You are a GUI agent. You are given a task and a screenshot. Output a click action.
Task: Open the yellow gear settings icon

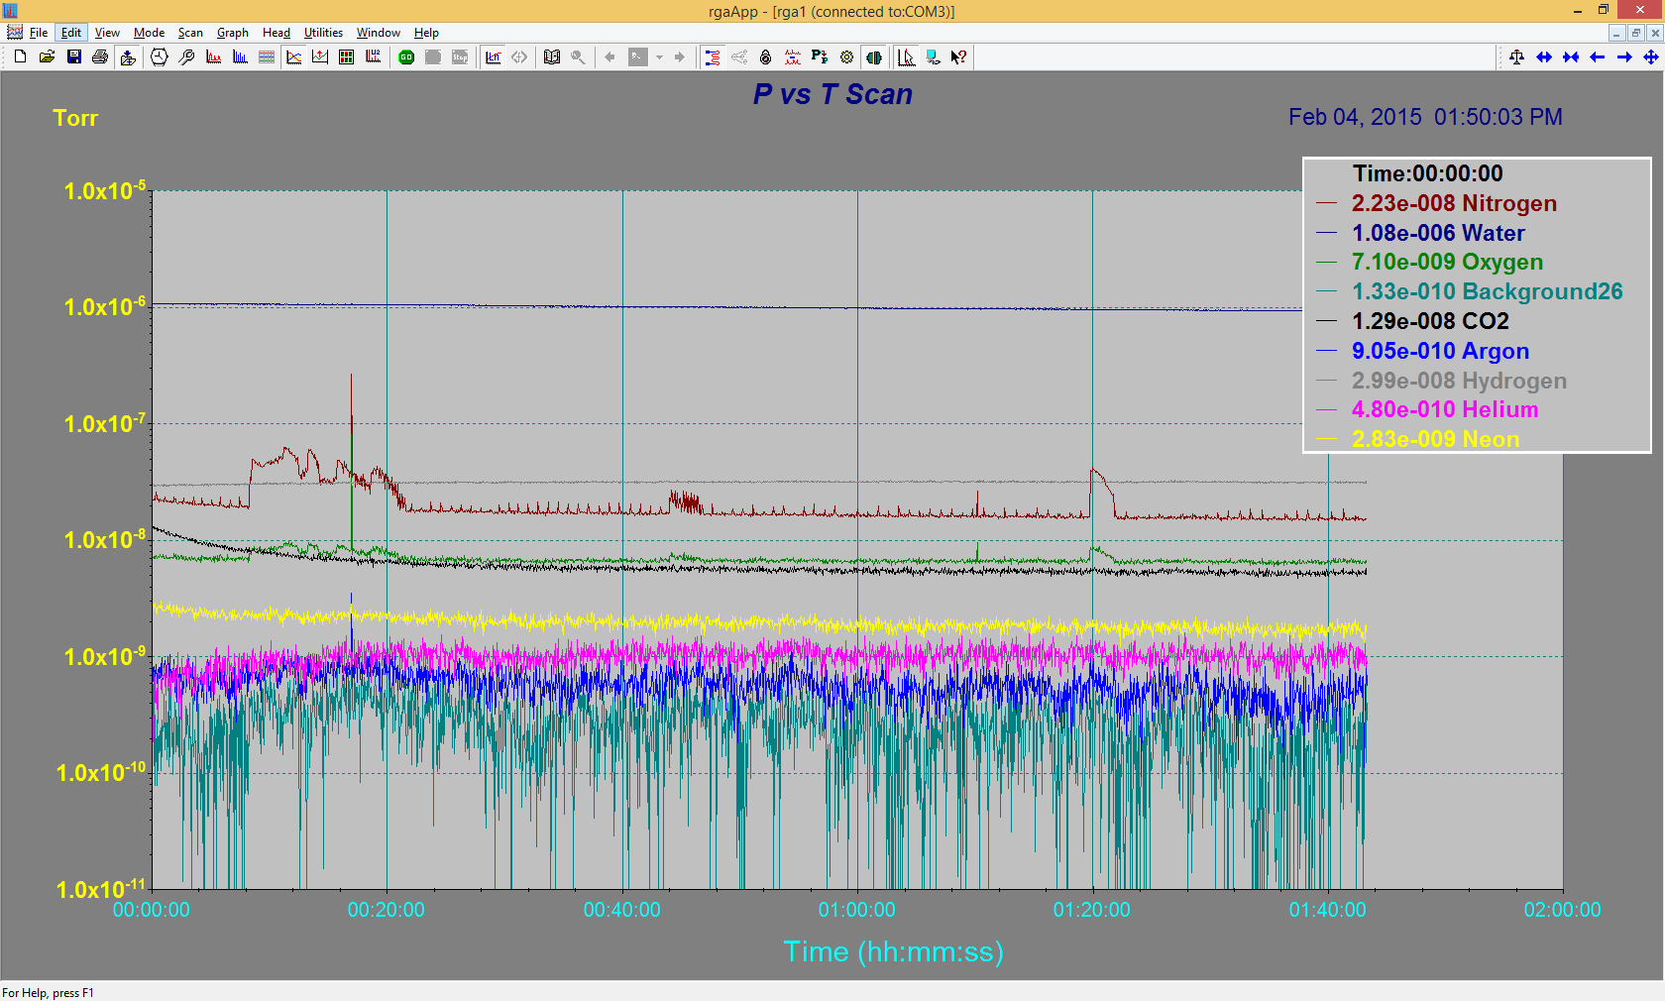point(846,57)
